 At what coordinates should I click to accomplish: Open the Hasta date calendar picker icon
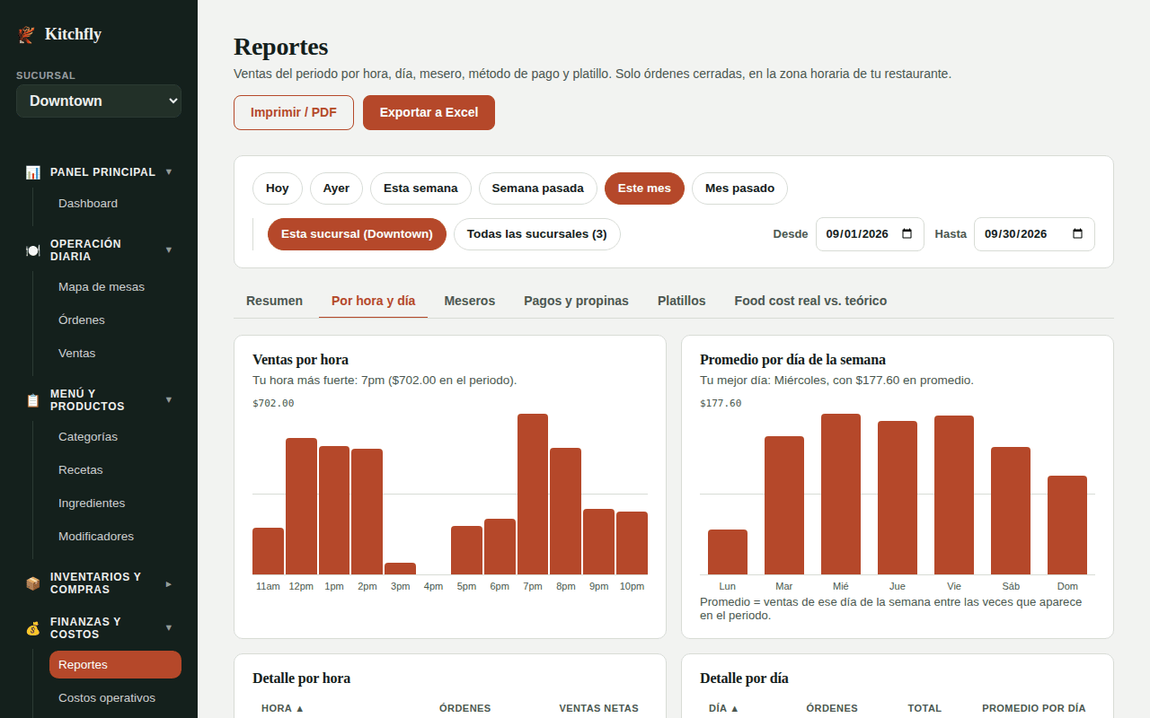1077,233
